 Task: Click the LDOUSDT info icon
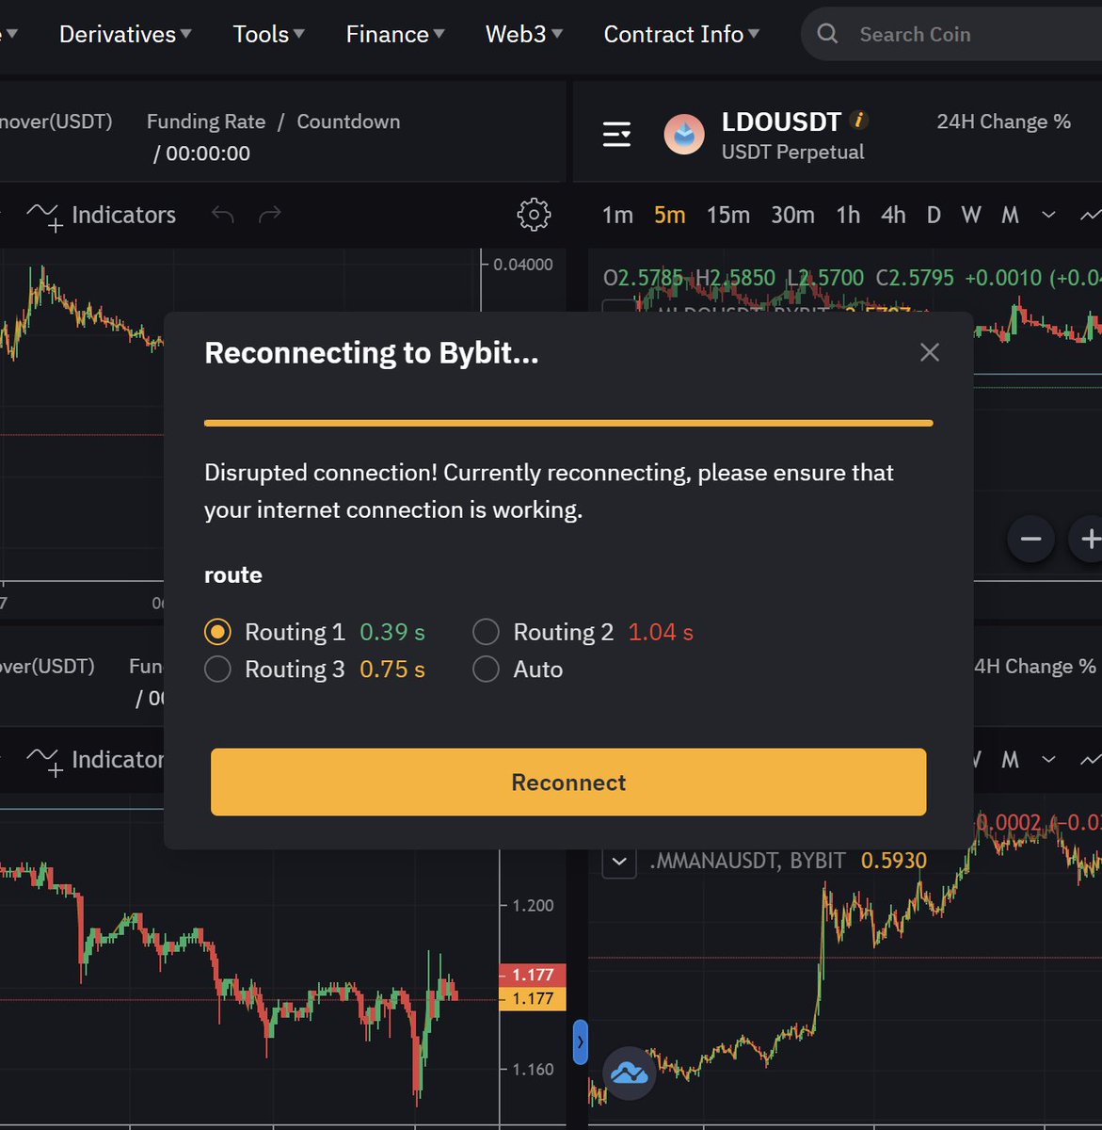pyautogui.click(x=858, y=120)
